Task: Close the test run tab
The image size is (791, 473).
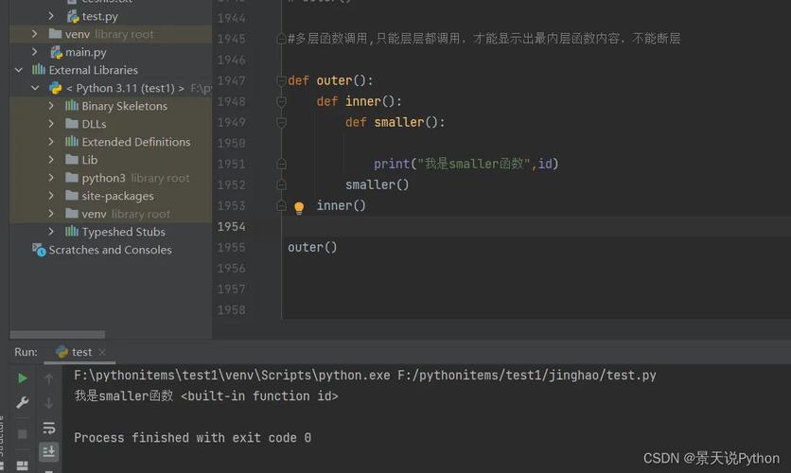Action: (x=102, y=352)
